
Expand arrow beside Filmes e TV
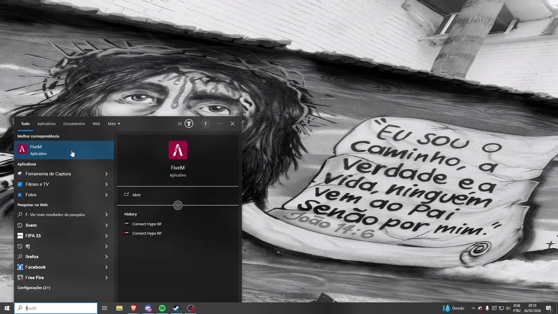(x=106, y=184)
